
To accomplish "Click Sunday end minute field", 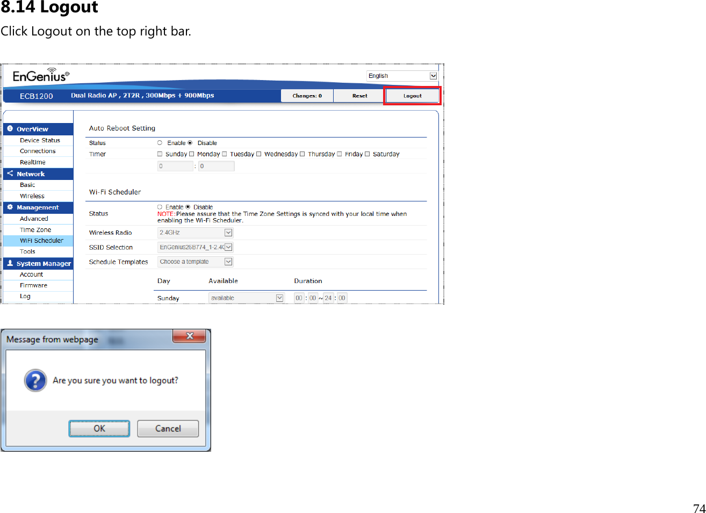I will [x=342, y=298].
